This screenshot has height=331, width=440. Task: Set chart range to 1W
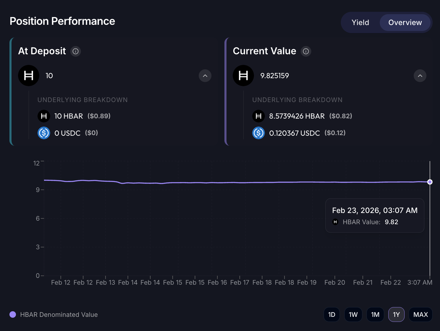[x=353, y=314]
